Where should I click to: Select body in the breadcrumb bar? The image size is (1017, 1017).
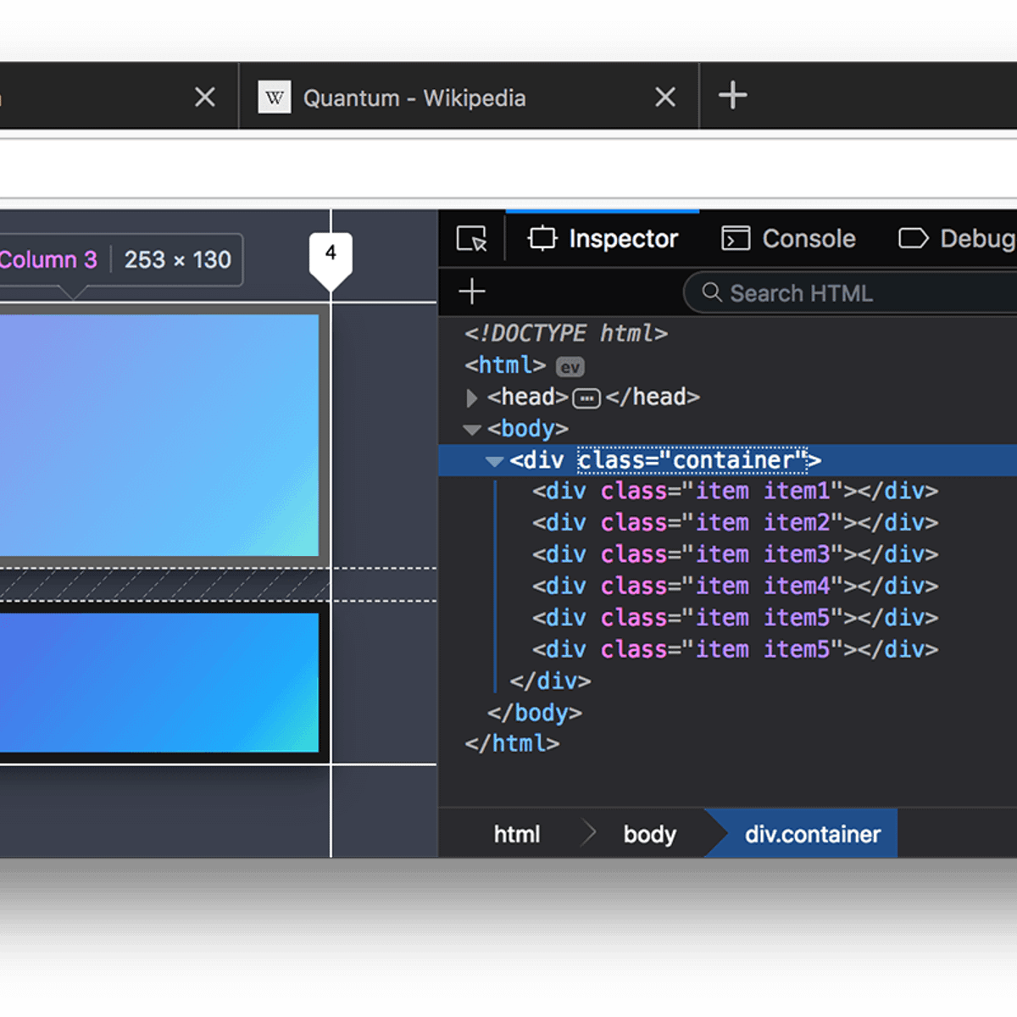648,833
